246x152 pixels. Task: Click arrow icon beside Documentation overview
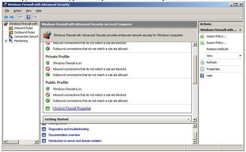click(x=44, y=135)
